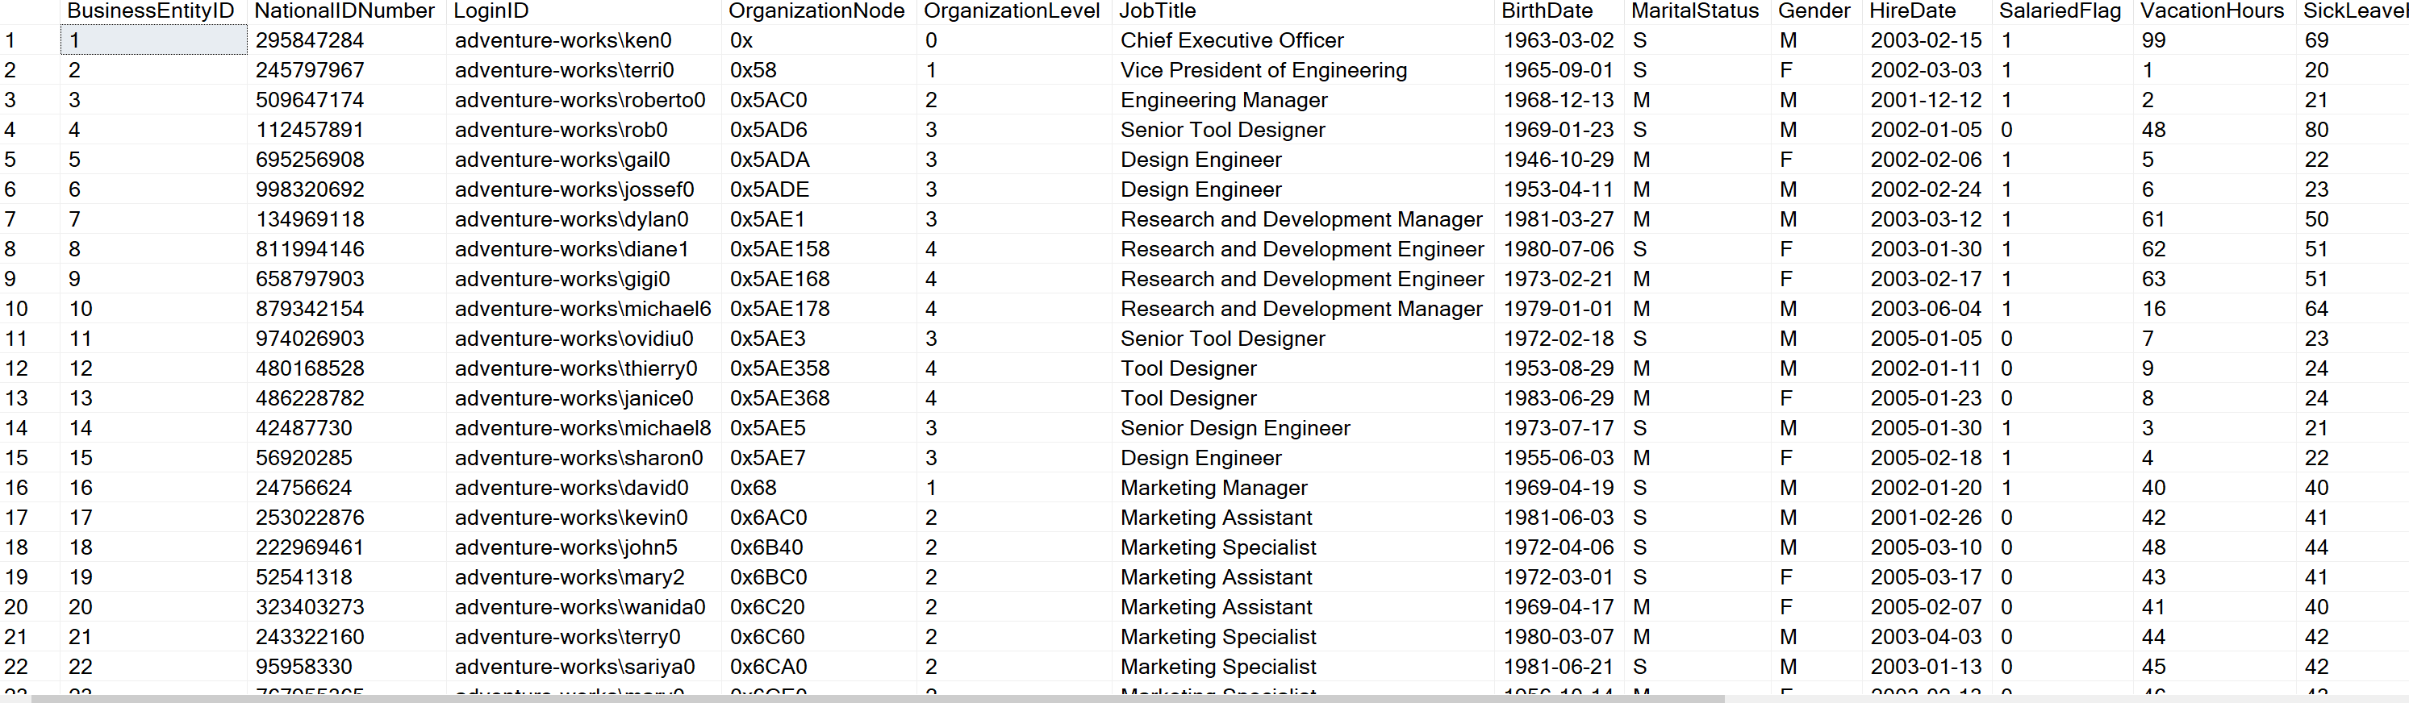
Task: Select the adventure-works\terri0 login cell
Action: pyautogui.click(x=564, y=71)
